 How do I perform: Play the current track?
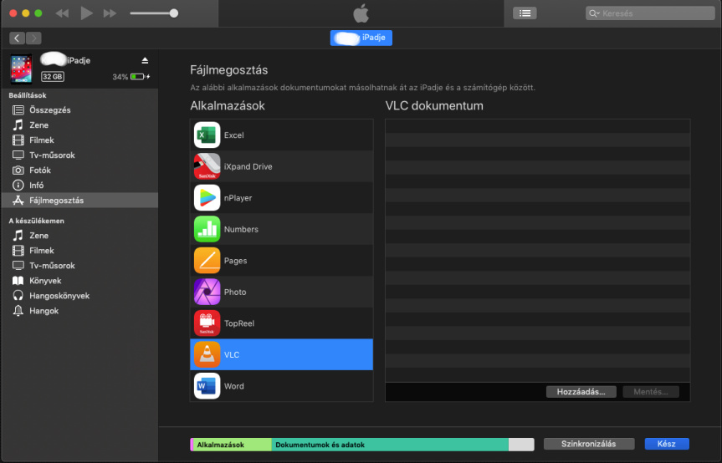(x=86, y=13)
